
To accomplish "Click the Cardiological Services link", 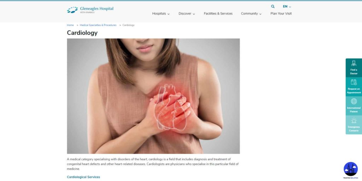I will pyautogui.click(x=83, y=177).
